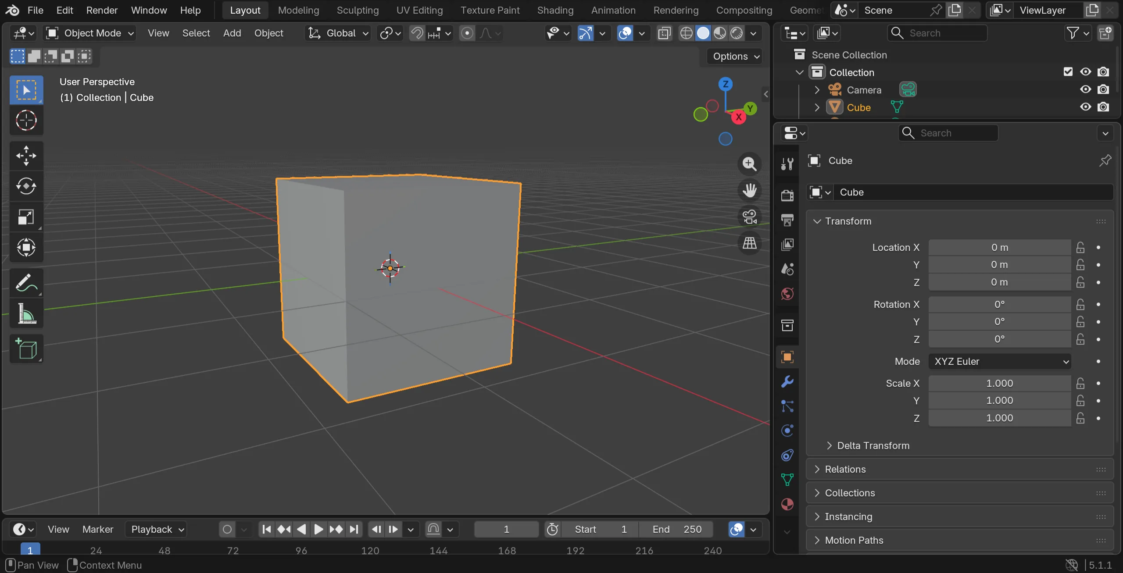Image resolution: width=1123 pixels, height=573 pixels.
Task: Toggle X-Ray display mode
Action: (x=664, y=33)
